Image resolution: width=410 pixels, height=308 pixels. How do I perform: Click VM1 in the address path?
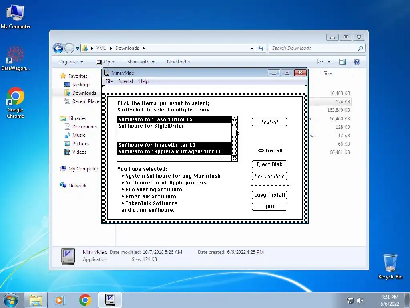point(101,48)
